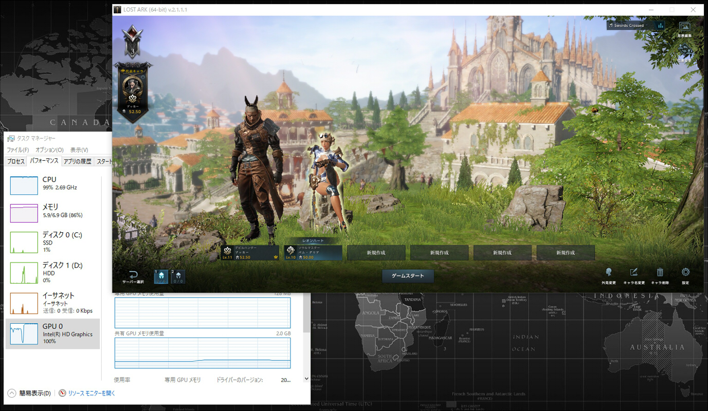The height and width of the screenshot is (411, 708).
Task: Select character page 2 helmet icon
Action: 178,276
